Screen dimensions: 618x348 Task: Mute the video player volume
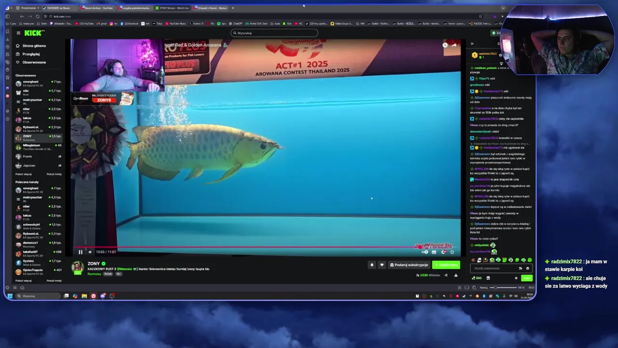click(90, 252)
